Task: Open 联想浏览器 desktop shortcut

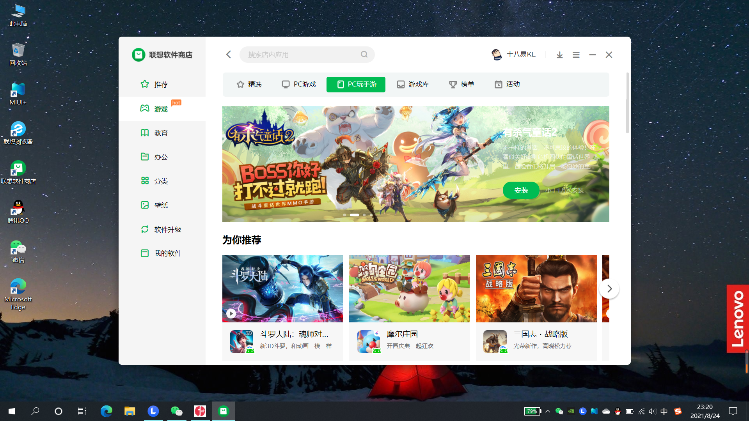Action: [18, 133]
